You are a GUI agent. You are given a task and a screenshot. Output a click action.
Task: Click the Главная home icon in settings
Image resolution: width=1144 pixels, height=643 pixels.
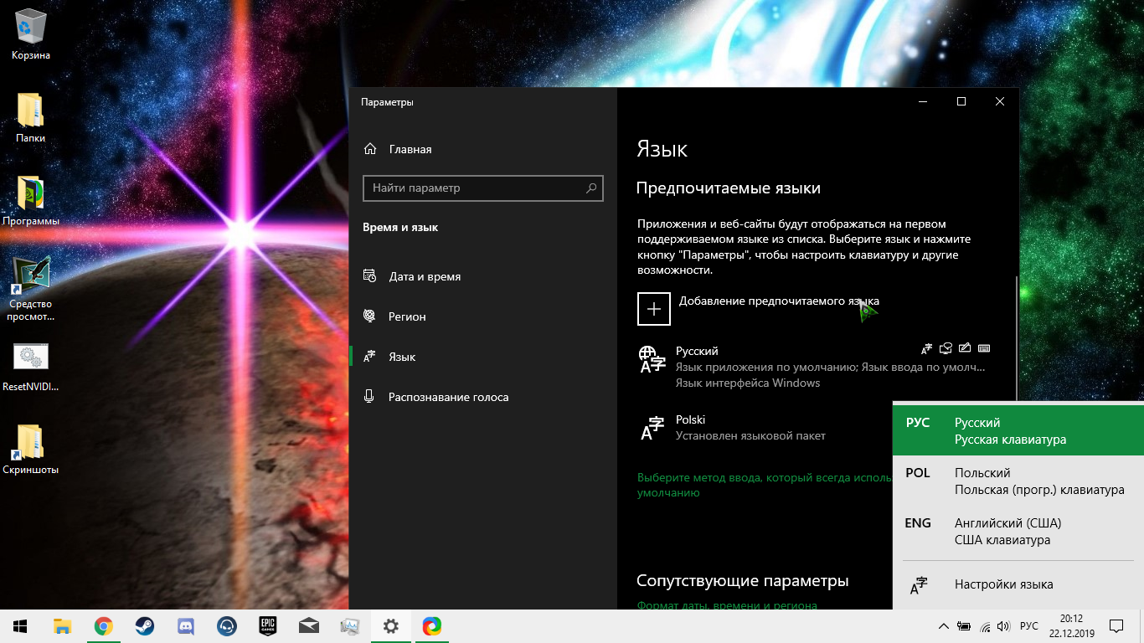370,149
